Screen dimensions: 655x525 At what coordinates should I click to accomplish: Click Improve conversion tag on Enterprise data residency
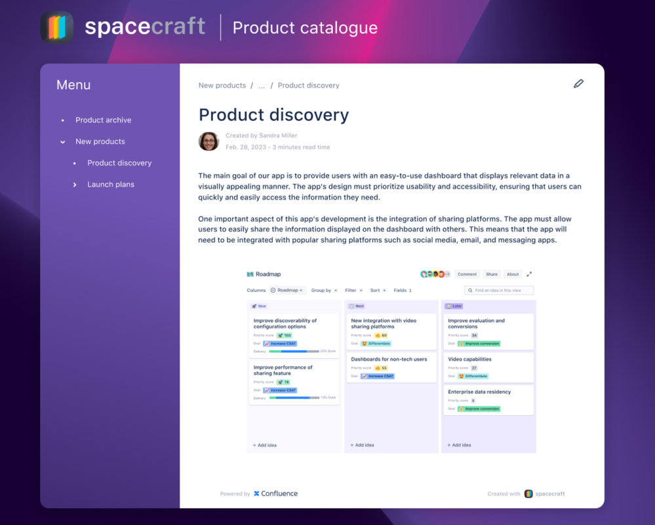pos(479,409)
